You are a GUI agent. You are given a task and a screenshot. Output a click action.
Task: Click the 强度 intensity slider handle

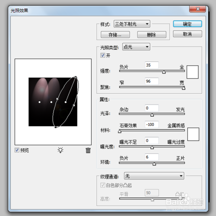click(x=164, y=72)
